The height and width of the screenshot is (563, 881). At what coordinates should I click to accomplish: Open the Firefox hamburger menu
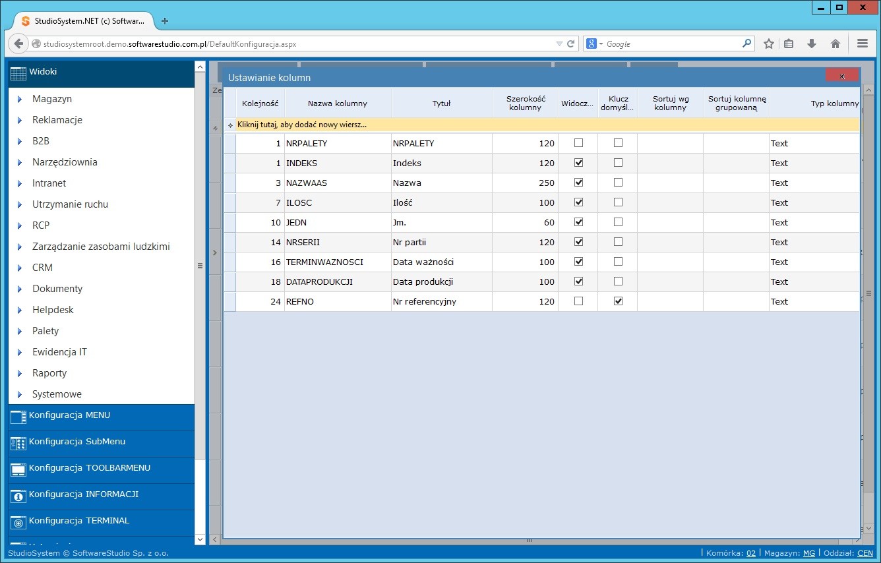coord(862,44)
